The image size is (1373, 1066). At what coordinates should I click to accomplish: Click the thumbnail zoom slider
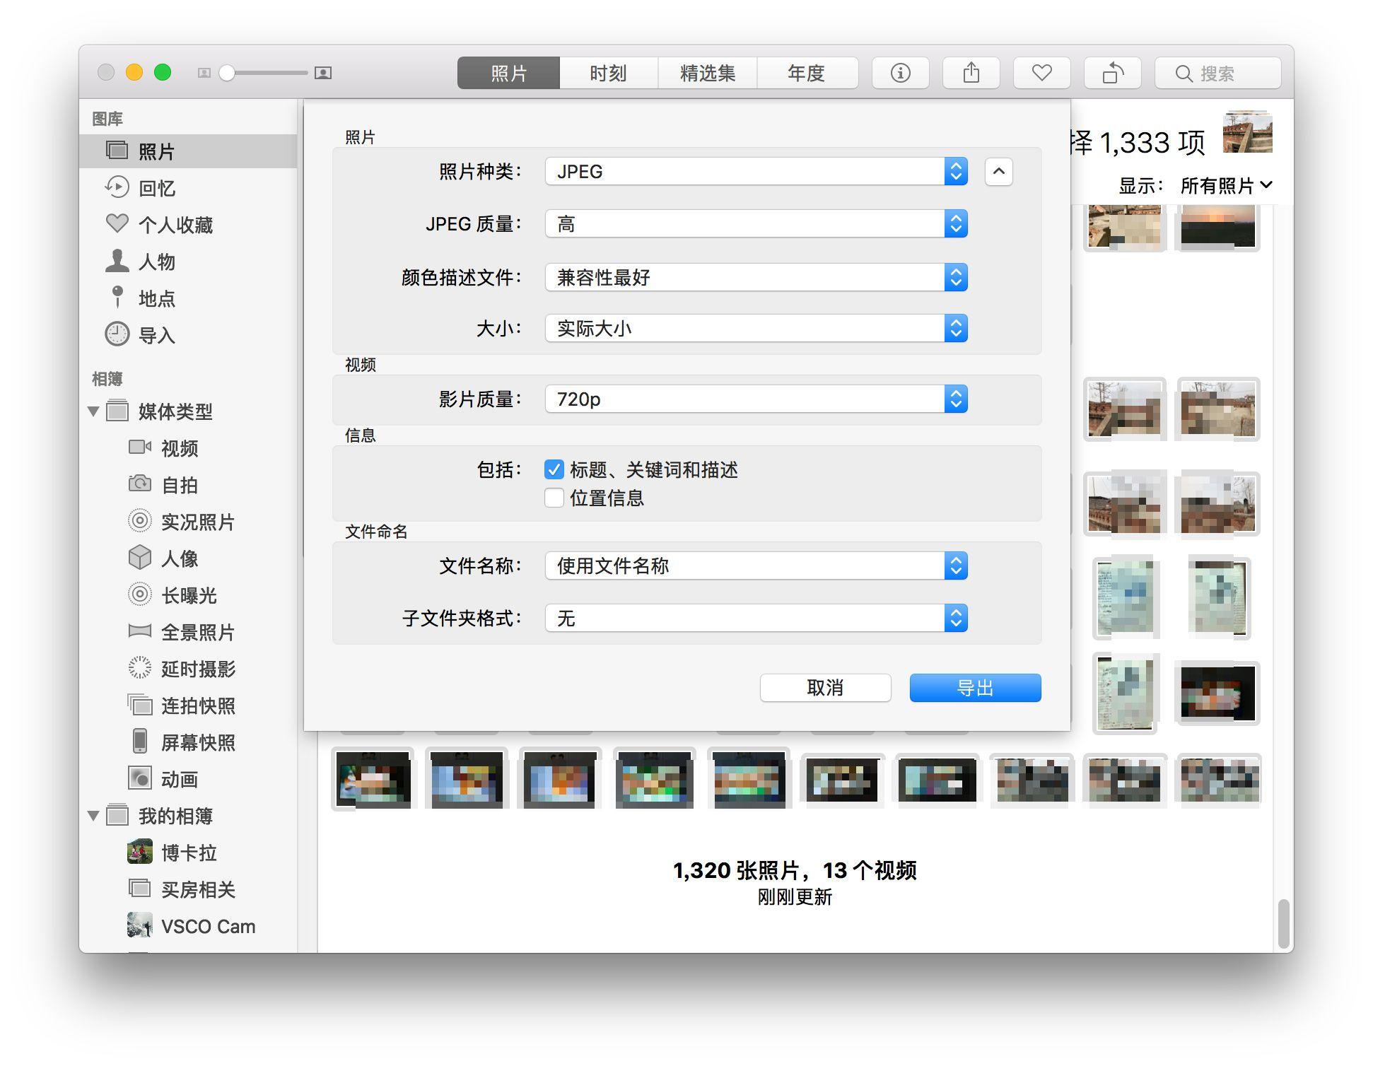pyautogui.click(x=264, y=73)
